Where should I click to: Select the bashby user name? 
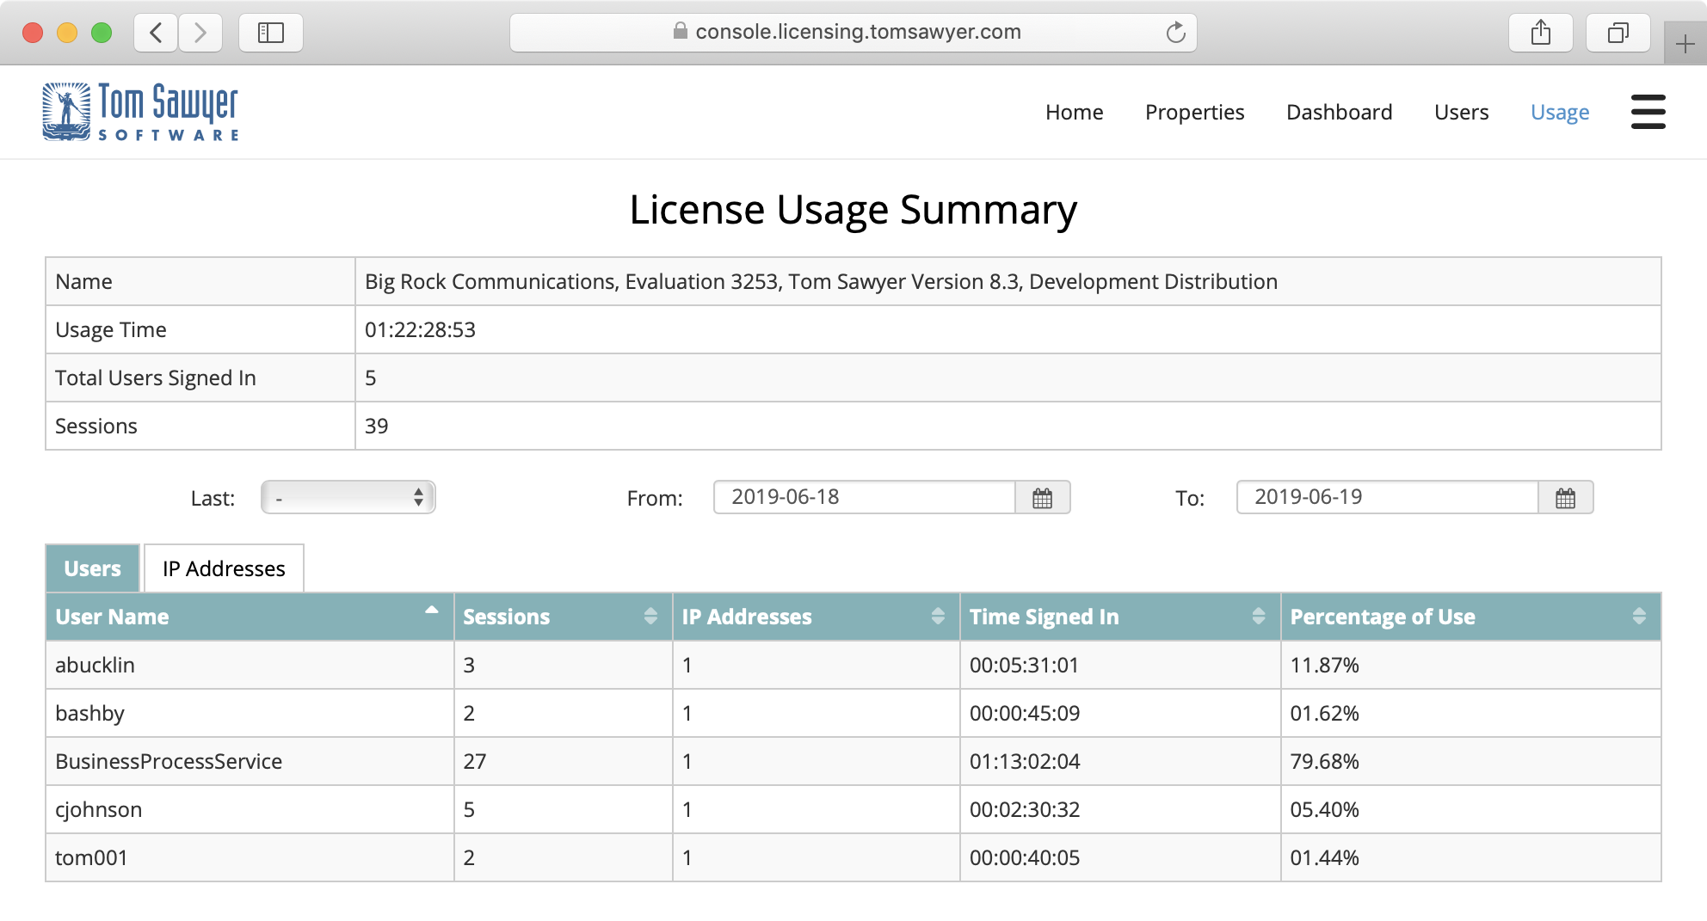click(89, 714)
